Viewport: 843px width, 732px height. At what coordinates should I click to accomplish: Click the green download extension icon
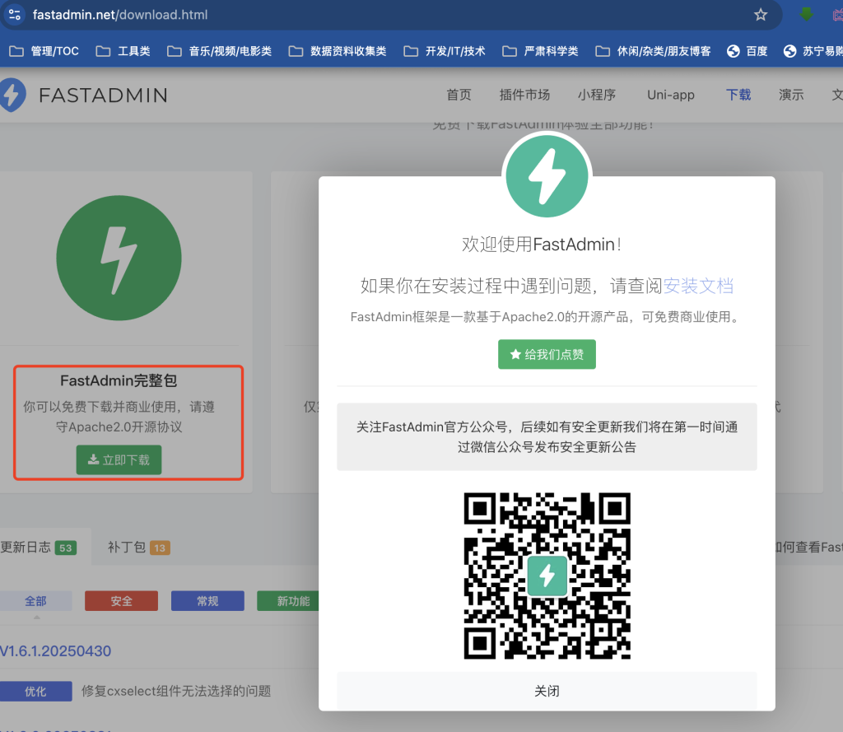(807, 15)
